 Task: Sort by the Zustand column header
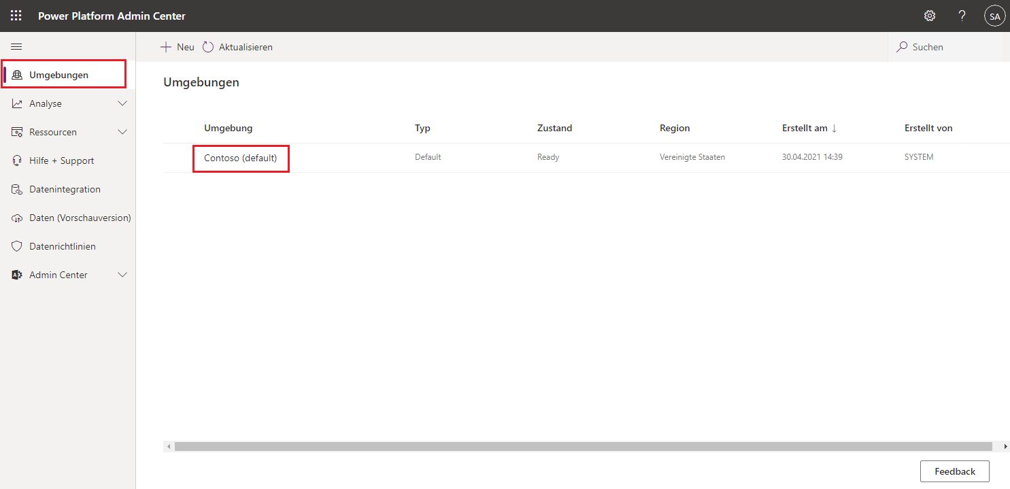pos(554,128)
